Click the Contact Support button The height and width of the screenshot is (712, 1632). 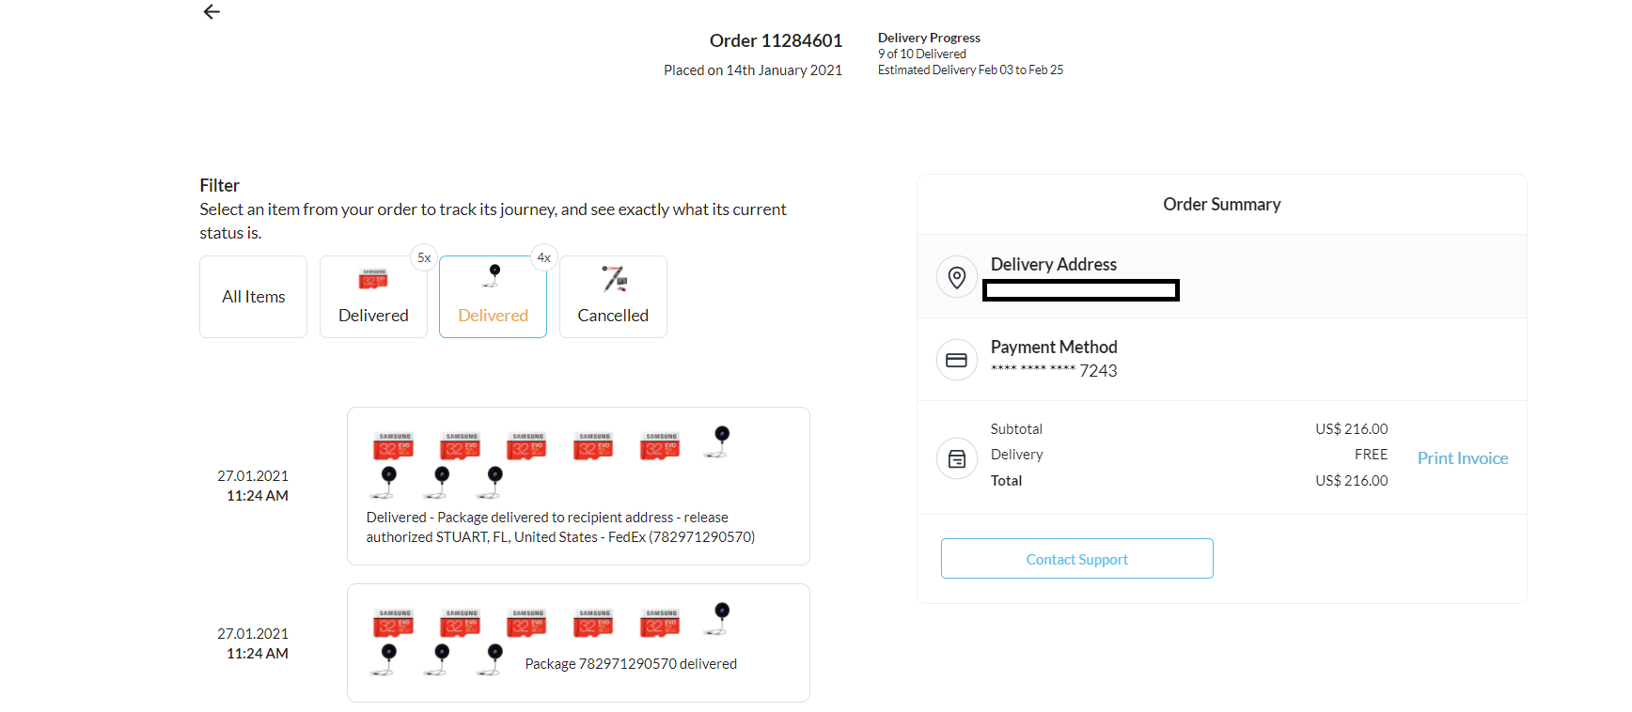(x=1076, y=559)
